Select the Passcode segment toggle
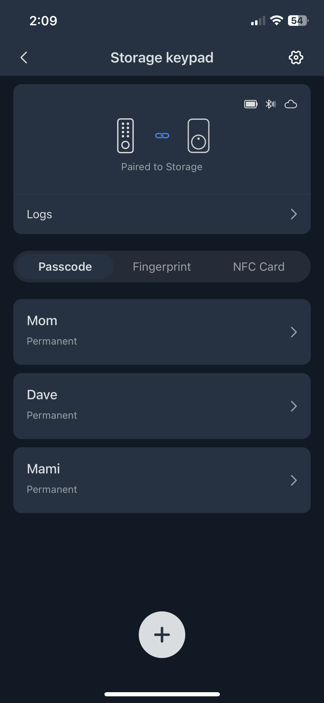This screenshot has width=324, height=703. click(x=65, y=266)
